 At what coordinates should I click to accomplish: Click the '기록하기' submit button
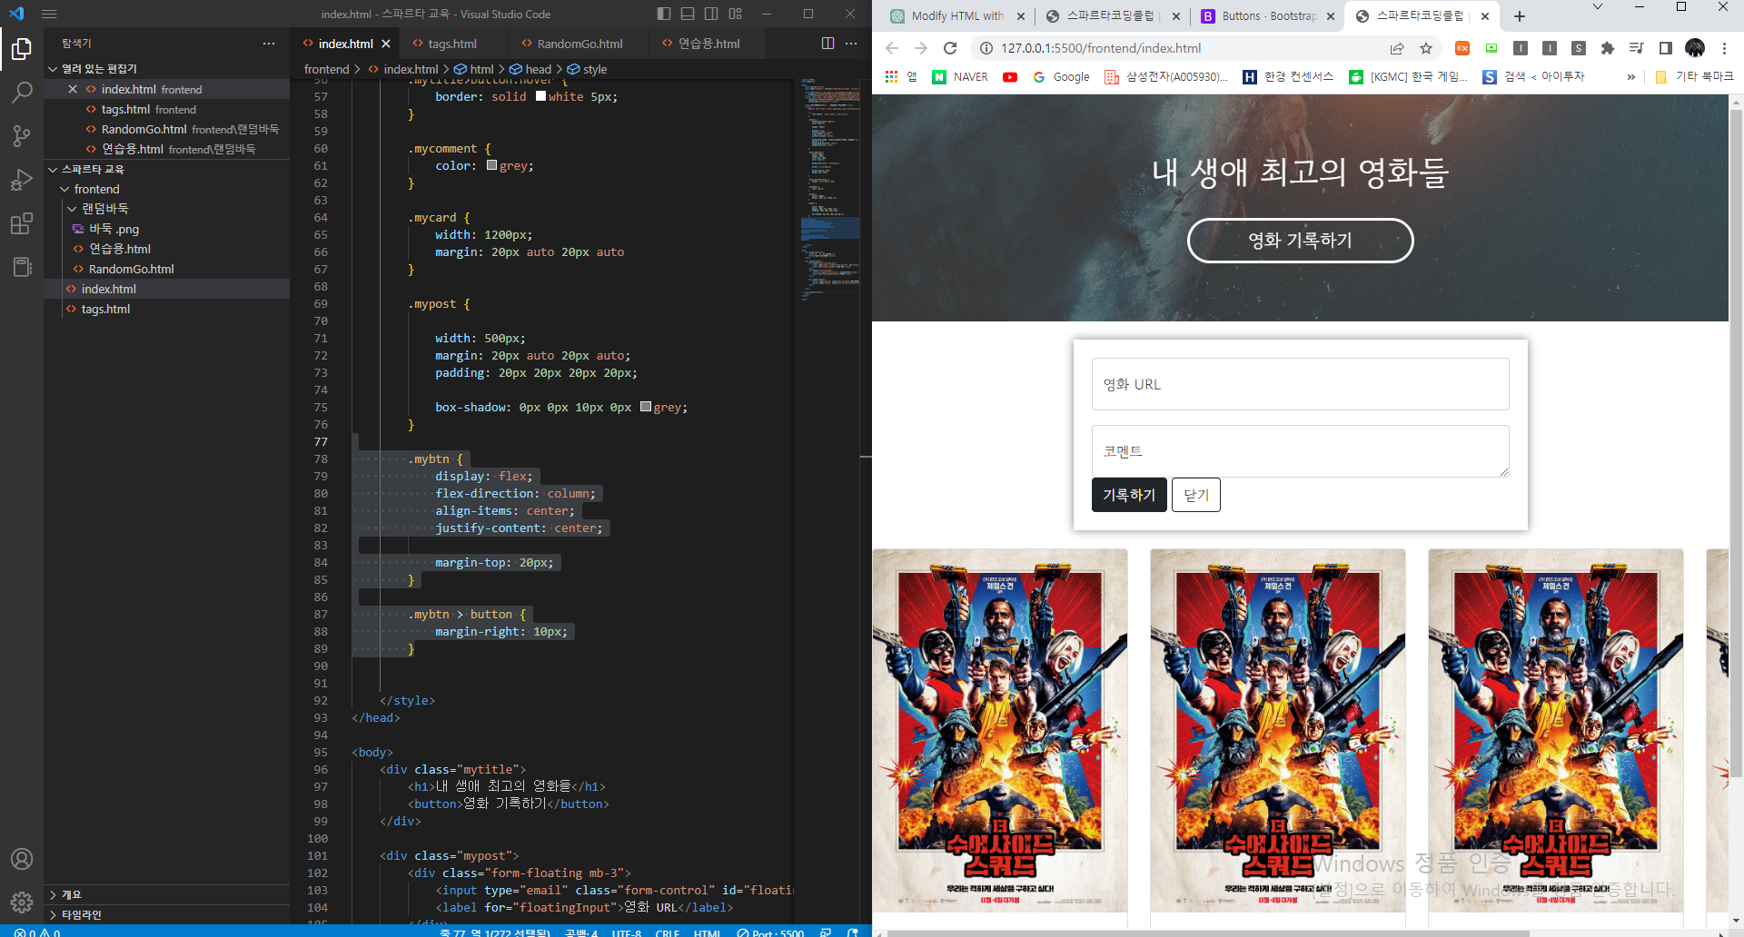pos(1129,495)
